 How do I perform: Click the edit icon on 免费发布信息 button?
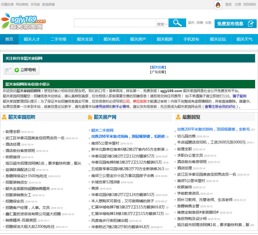[x=251, y=23]
